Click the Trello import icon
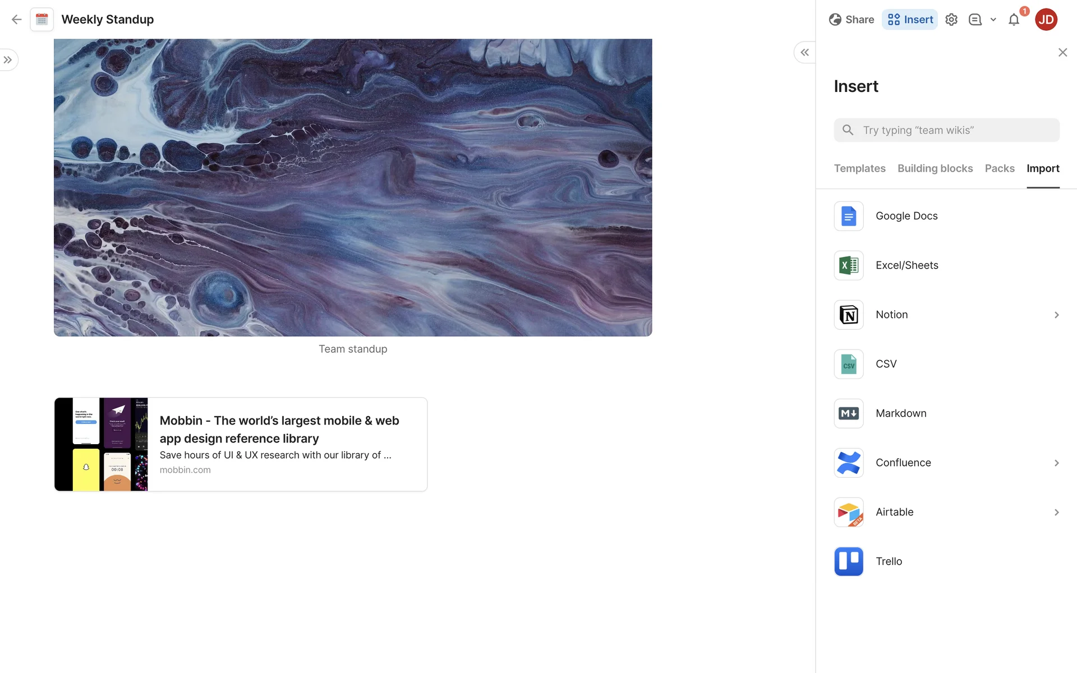 848,561
